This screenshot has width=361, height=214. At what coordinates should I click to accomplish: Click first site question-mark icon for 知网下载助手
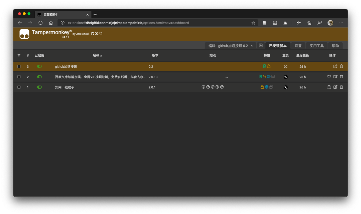[203, 87]
